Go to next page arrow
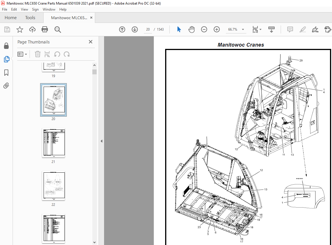Image resolution: width=332 pixels, height=245 pixels. pos(135,29)
